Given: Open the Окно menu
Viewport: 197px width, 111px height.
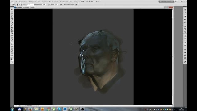Looking at the screenshot, I should pyautogui.click(x=71, y=2).
